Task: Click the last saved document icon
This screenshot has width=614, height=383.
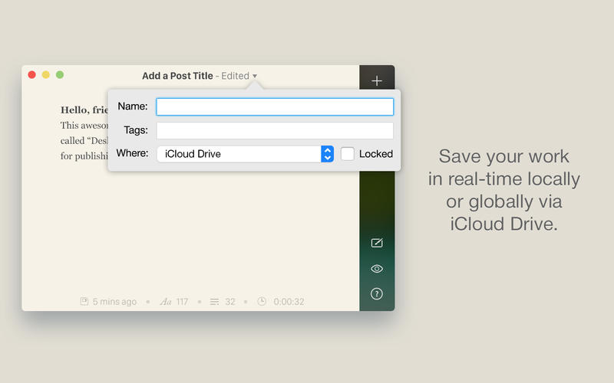Action: 84,301
